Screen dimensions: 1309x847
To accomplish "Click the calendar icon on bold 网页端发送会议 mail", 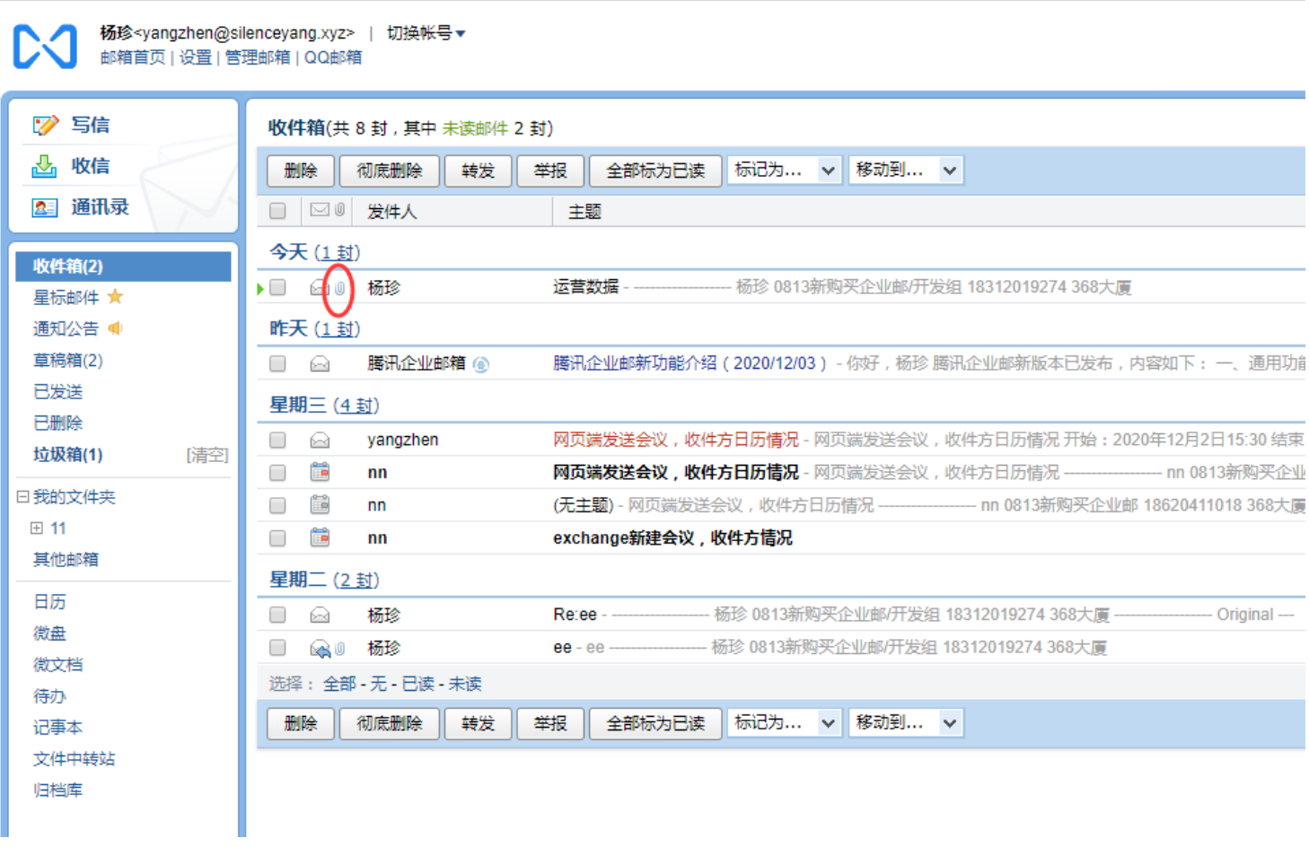I will coord(320,472).
